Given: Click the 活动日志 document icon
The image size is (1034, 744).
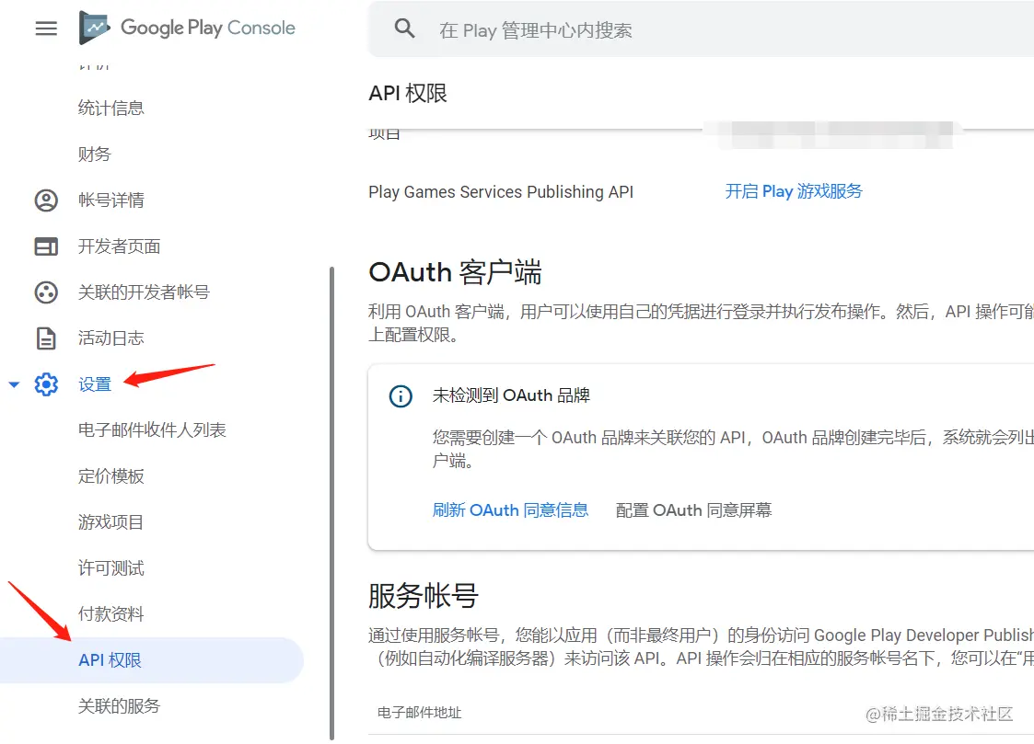Looking at the screenshot, I should (x=46, y=338).
